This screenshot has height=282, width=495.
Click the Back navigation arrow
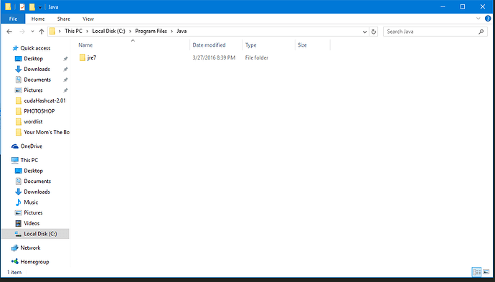(9, 32)
